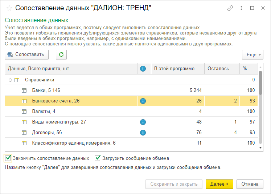Click table icon beside Виды номенклатуры

(24, 122)
